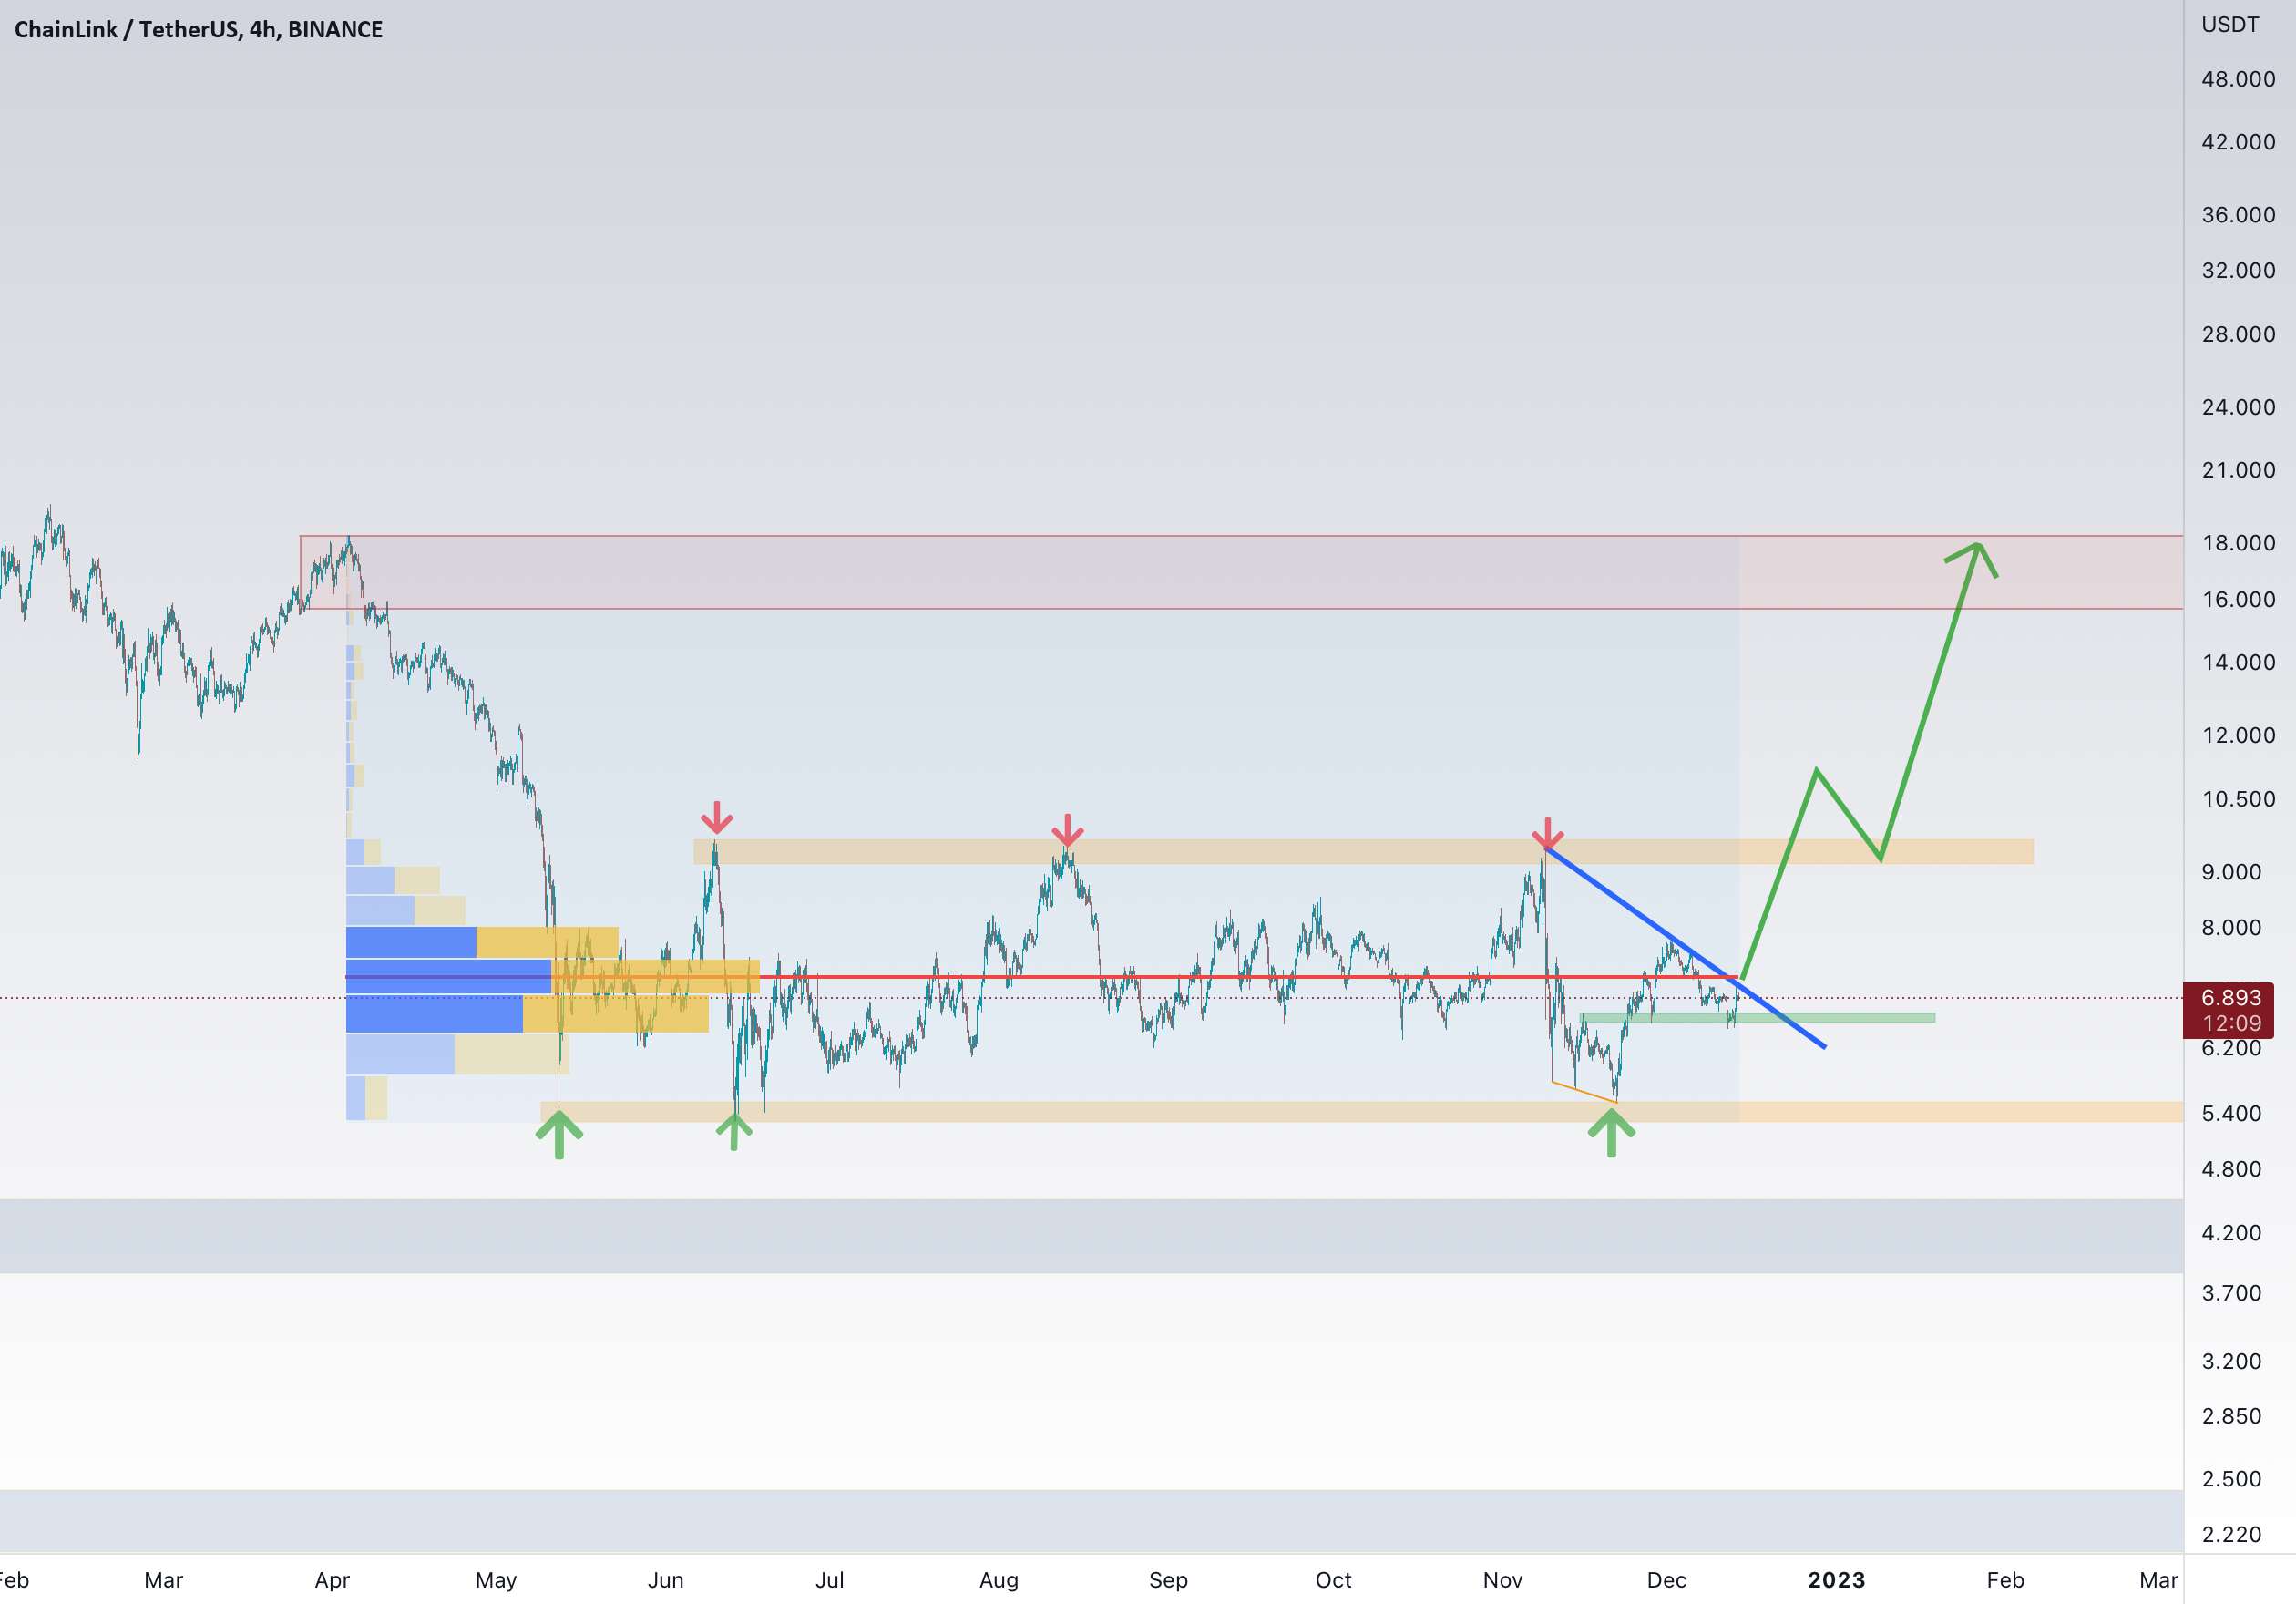Click the longest blue volume profile bar
Viewport: 2296px width, 1604px height.
point(448,977)
